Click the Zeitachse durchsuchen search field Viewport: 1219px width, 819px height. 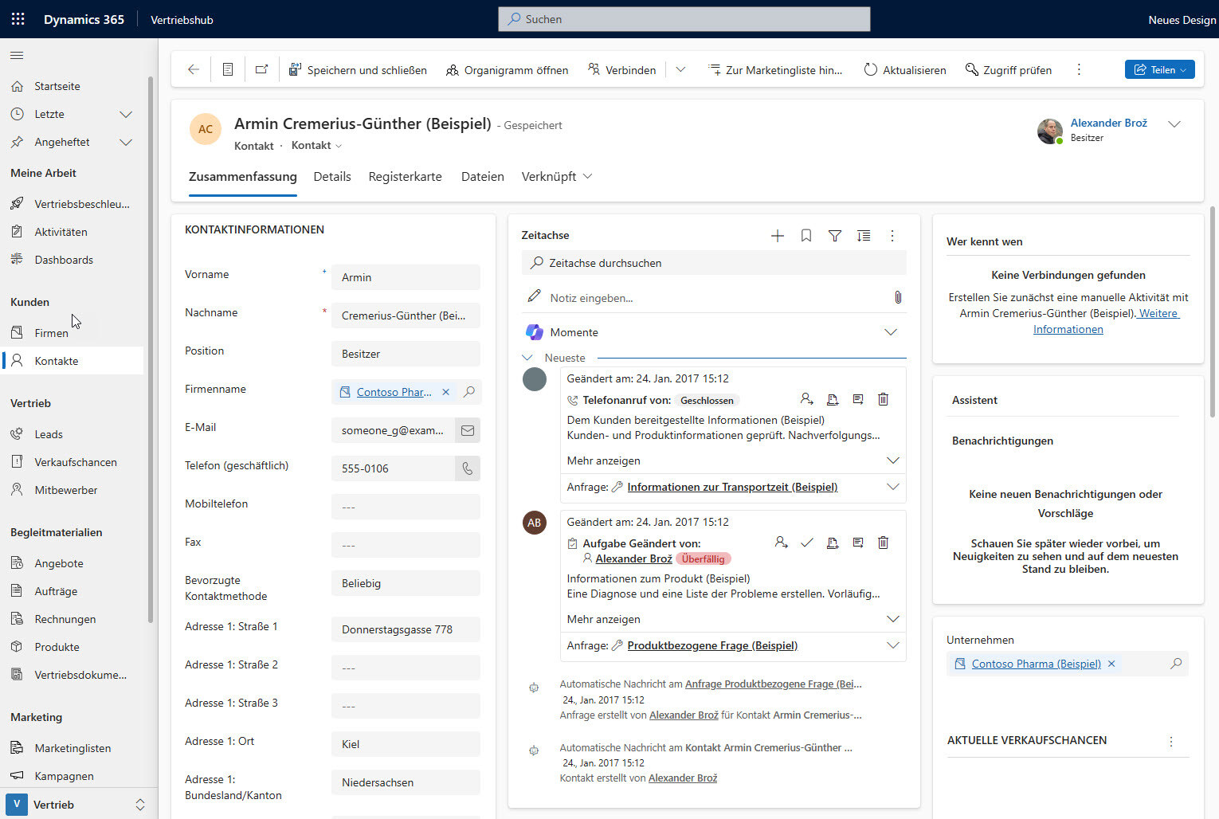(714, 263)
